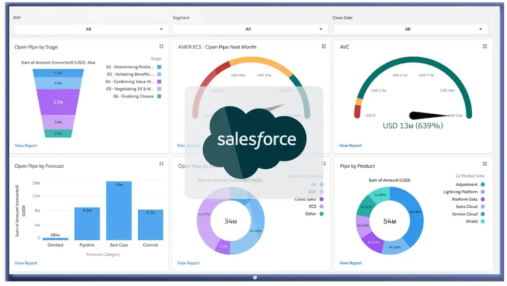This screenshot has width=507, height=286.
Task: Select the 5.8M funnel segment
Action: [58, 122]
